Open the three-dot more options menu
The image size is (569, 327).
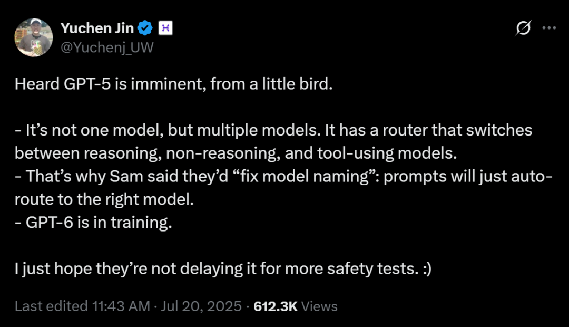pyautogui.click(x=549, y=28)
